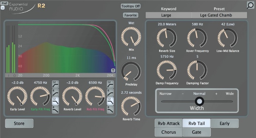Viewport: 256px width, 138px height.
Task: Enable 12 dB low-pass for Reverb filter
Action: tap(110, 100)
